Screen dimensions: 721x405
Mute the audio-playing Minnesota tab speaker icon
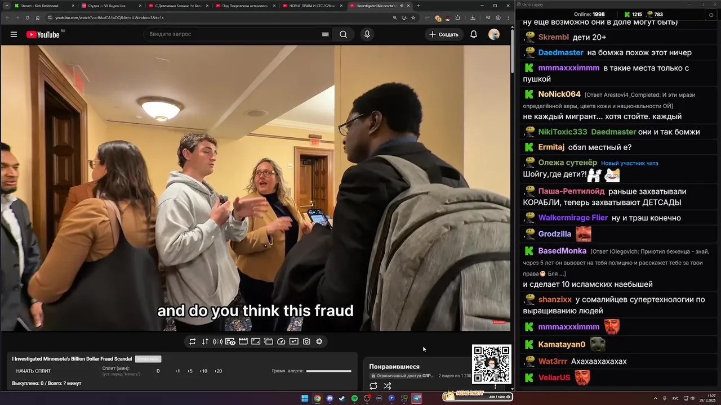point(401,6)
